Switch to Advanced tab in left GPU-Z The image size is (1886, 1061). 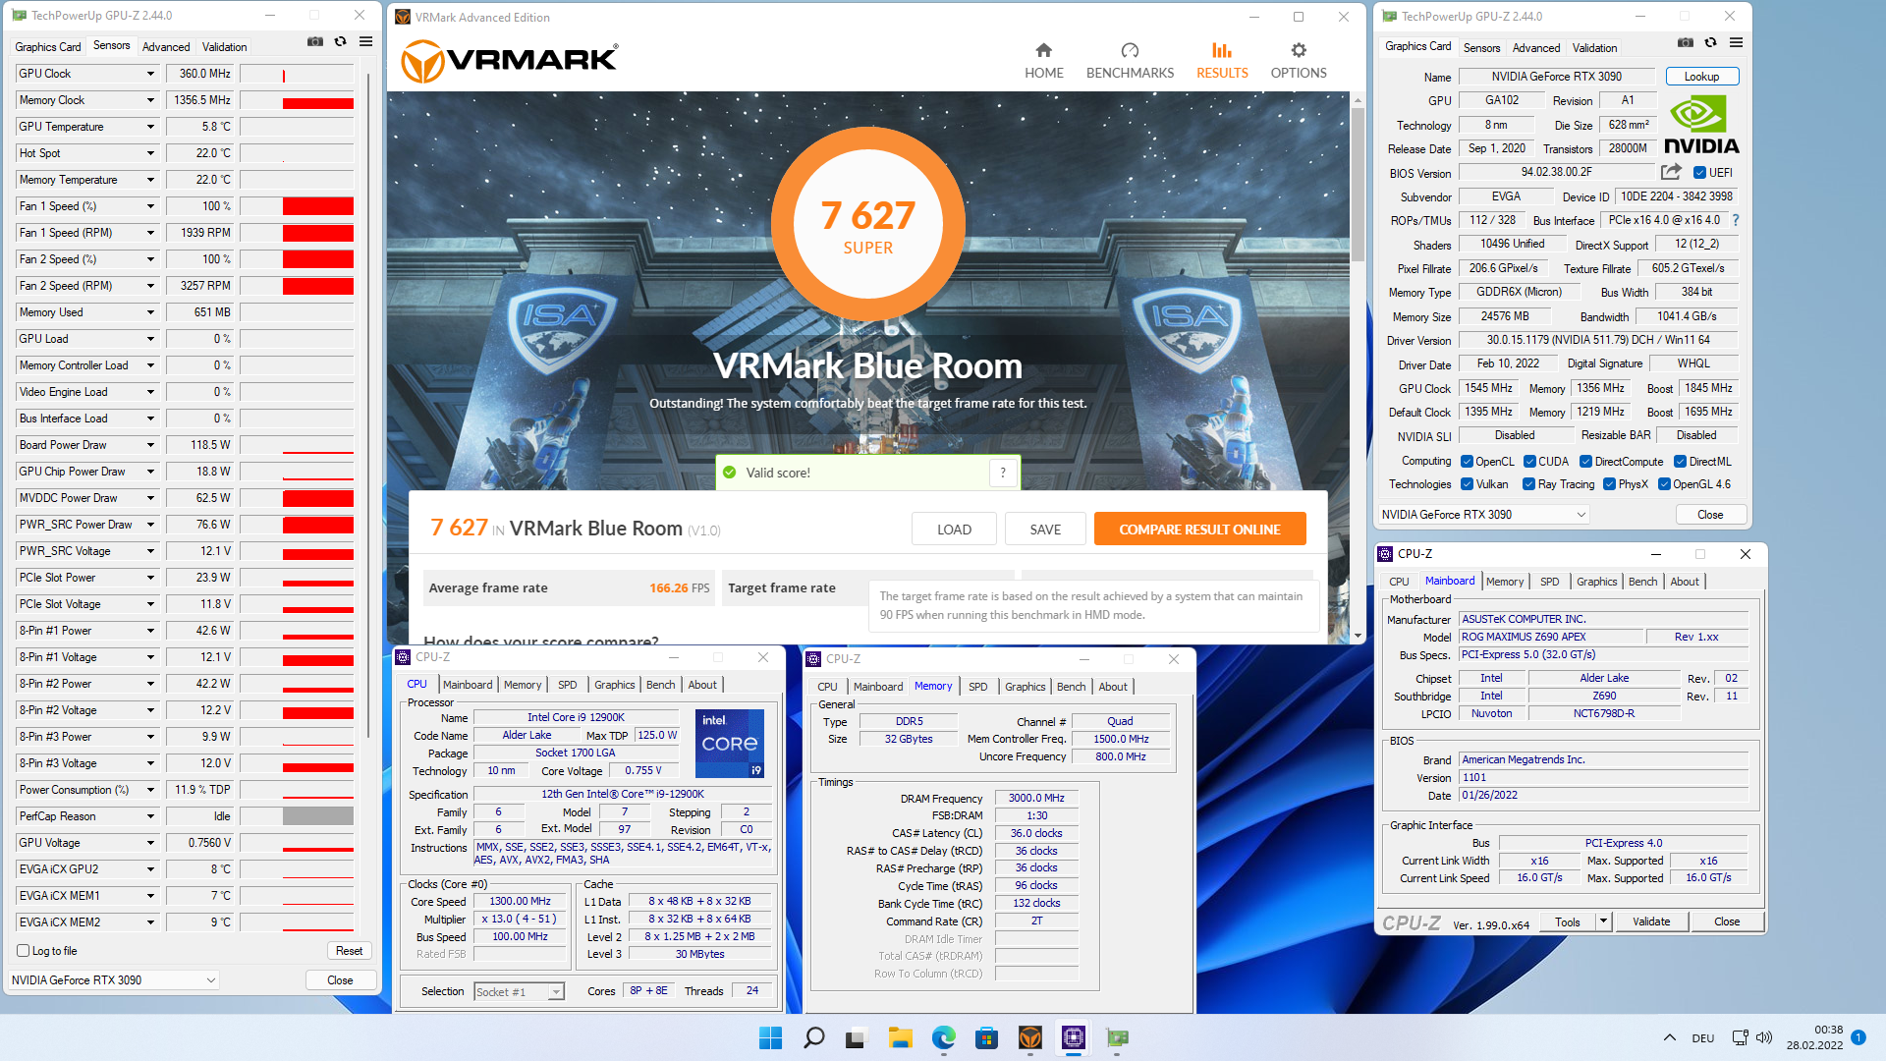[166, 46]
